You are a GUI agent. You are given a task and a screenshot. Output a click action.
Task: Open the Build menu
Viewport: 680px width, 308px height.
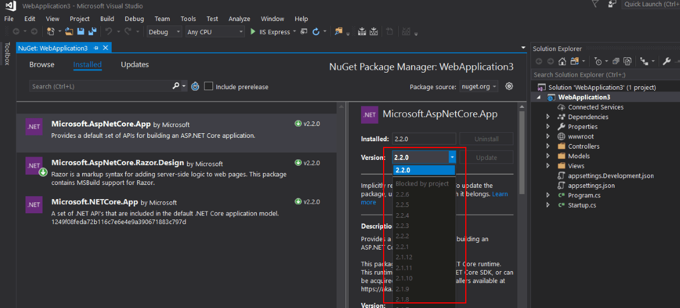click(x=107, y=19)
